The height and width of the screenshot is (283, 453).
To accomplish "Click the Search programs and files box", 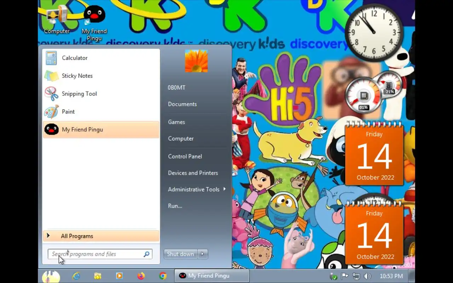I will [100, 254].
